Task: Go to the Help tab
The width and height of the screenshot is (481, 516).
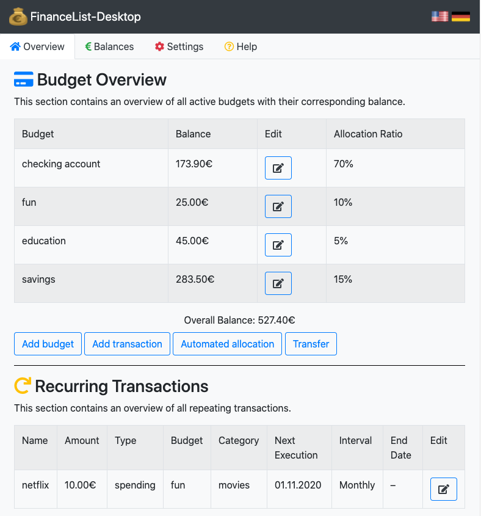Action: (240, 46)
